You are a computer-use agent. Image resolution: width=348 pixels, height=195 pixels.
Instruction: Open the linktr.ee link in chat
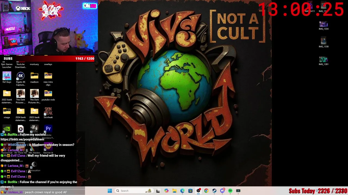pos(22,139)
